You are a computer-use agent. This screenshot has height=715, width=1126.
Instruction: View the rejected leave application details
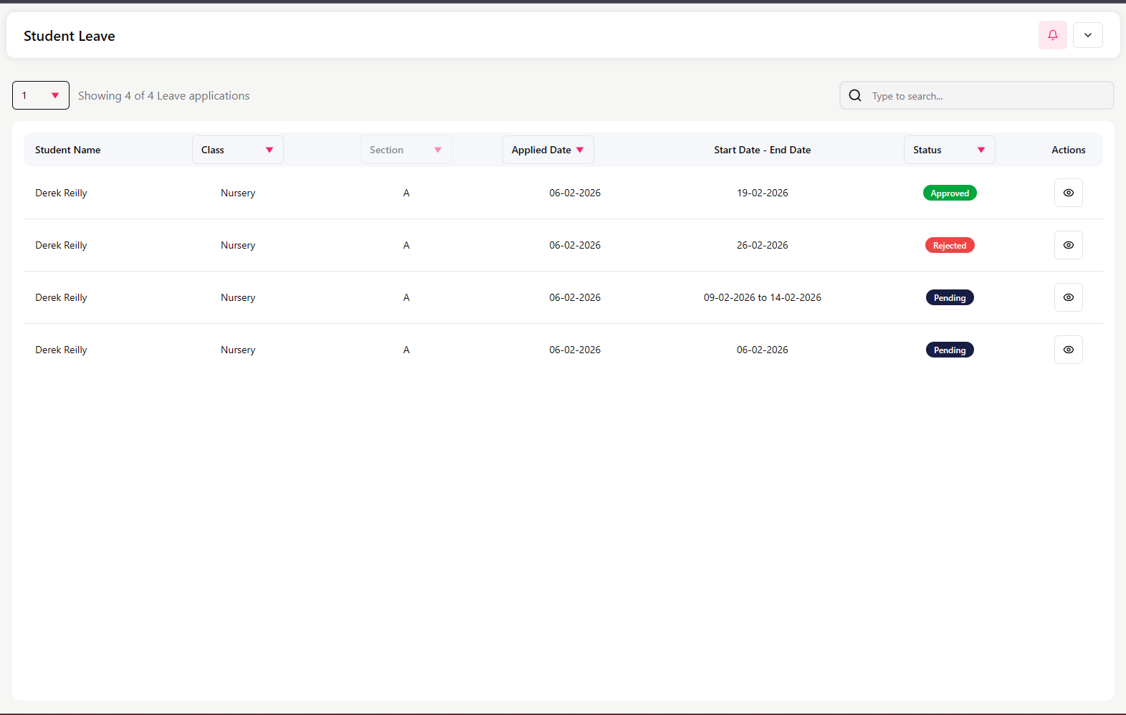(1068, 245)
